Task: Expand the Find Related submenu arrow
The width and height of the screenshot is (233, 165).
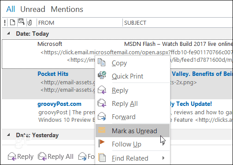Action: 163,158
